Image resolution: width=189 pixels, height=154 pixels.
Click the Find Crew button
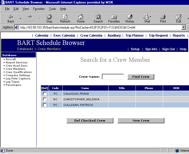(x=141, y=77)
